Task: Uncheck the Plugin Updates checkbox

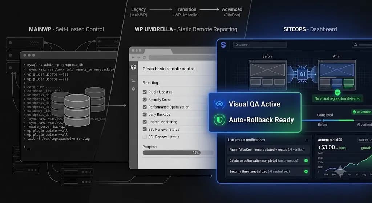Action: coord(145,92)
